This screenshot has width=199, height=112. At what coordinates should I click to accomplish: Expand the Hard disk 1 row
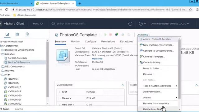point(60,105)
